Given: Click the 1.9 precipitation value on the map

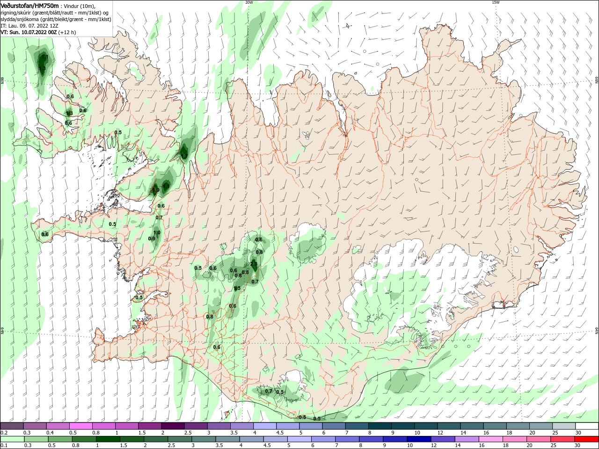Looking at the screenshot, I should [156, 190].
